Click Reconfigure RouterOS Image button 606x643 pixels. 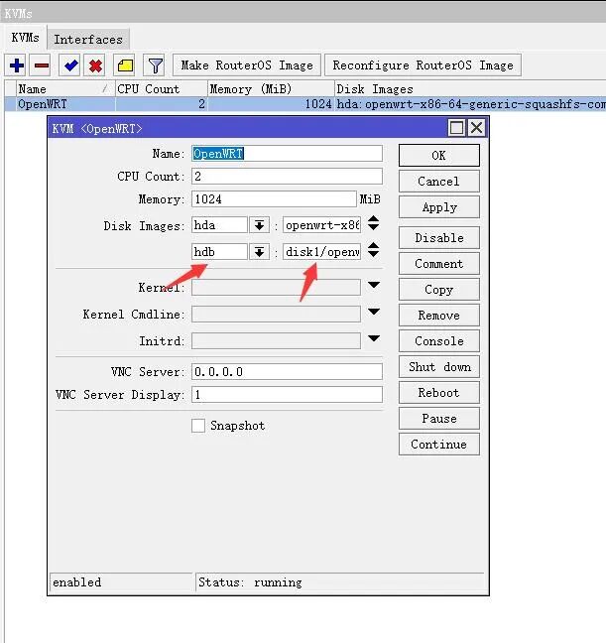423,65
